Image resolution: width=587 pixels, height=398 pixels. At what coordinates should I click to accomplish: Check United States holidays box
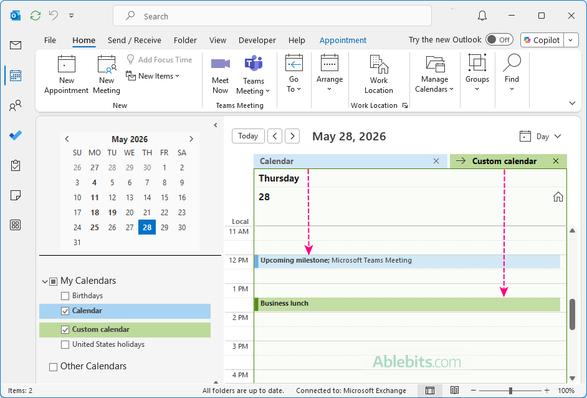(65, 345)
